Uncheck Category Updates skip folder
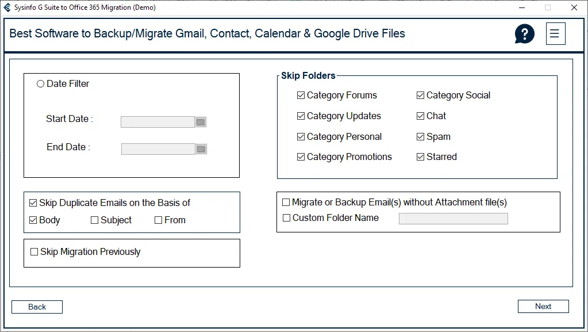 (x=301, y=116)
